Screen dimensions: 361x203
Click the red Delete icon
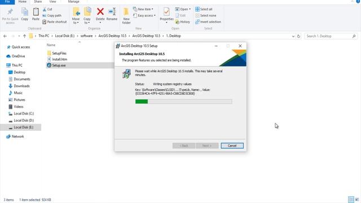point(100,11)
